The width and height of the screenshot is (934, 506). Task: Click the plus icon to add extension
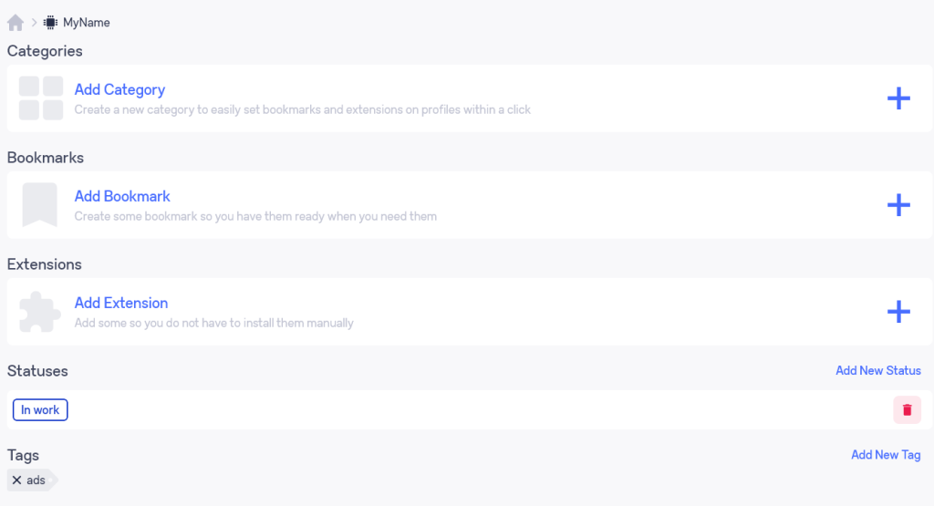[898, 311]
